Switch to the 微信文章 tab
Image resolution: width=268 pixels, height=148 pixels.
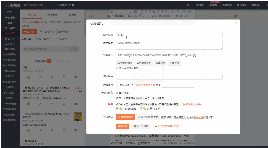52,15
